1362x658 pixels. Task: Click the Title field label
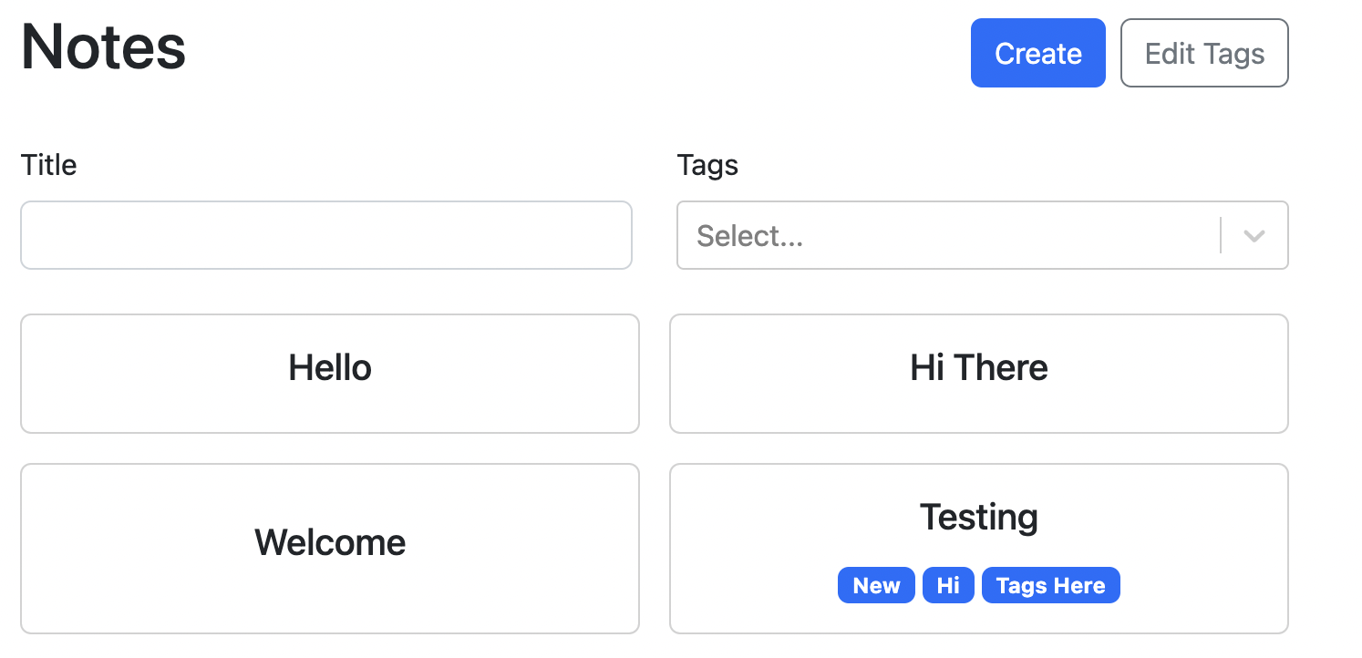[x=48, y=165]
